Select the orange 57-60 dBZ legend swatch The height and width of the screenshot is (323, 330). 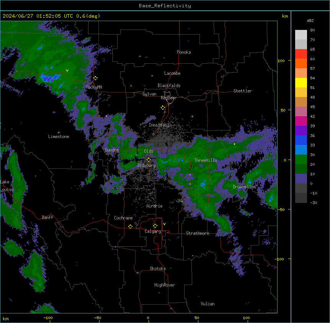301,63
